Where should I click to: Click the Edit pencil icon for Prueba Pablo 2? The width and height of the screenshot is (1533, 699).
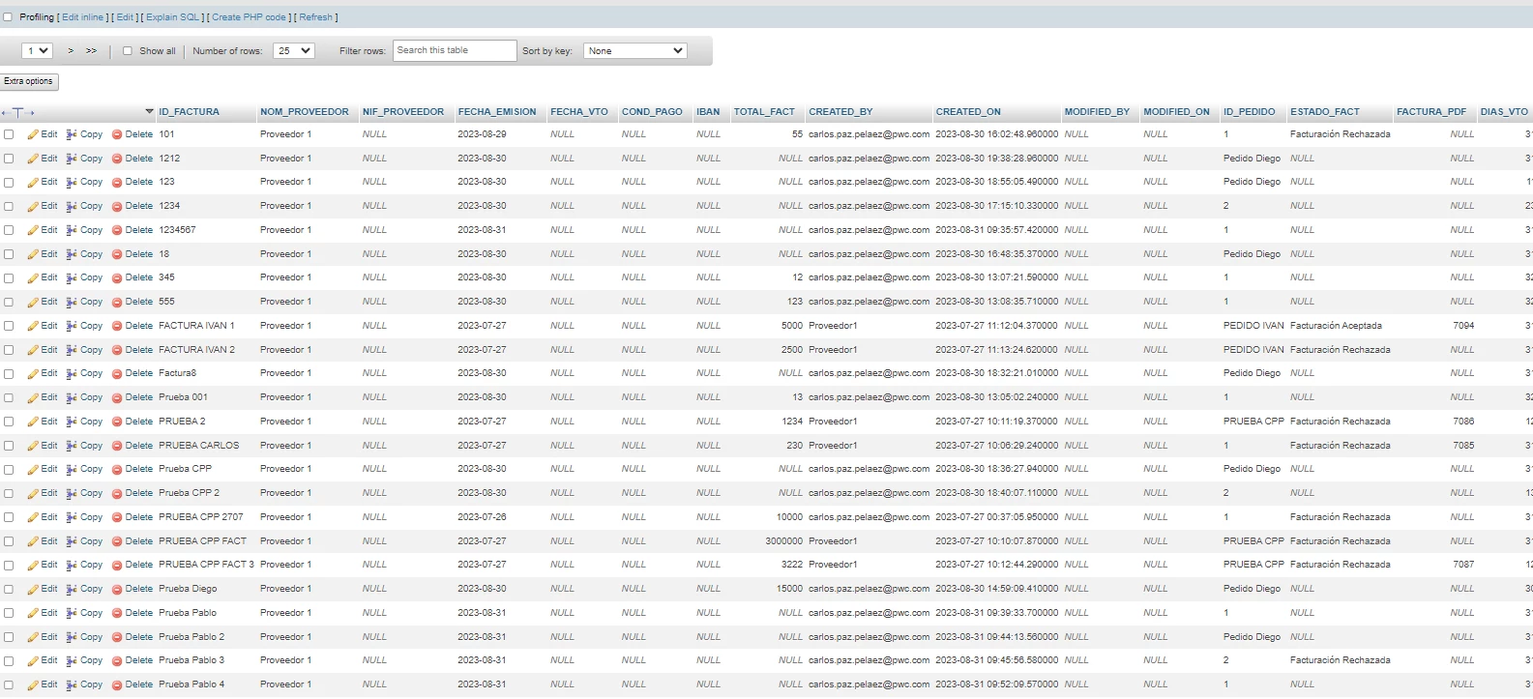point(33,637)
